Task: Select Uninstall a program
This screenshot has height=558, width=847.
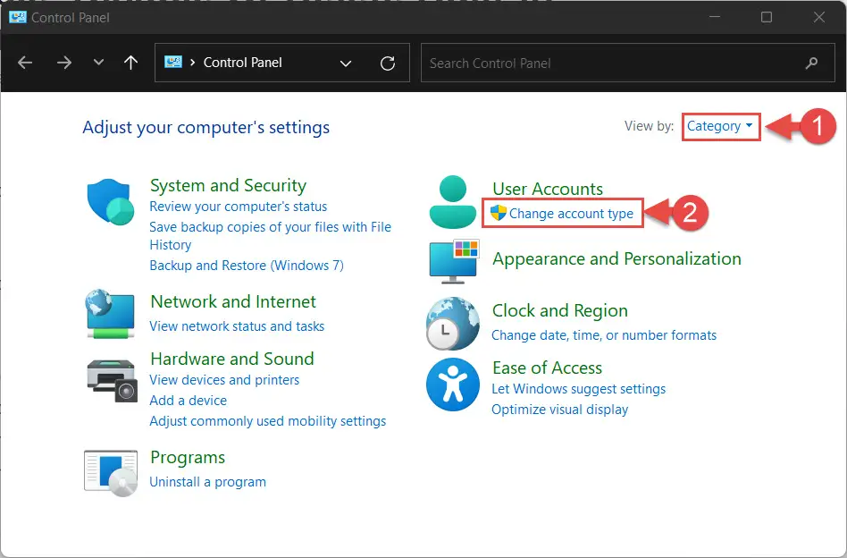Action: pos(208,482)
